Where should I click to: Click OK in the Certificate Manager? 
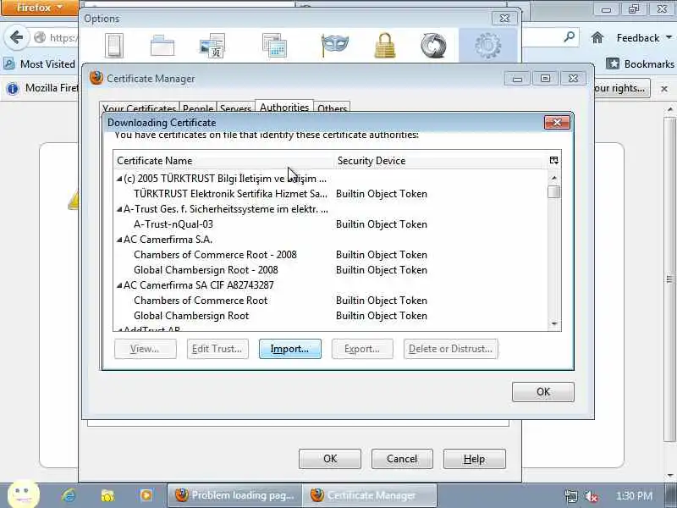542,391
